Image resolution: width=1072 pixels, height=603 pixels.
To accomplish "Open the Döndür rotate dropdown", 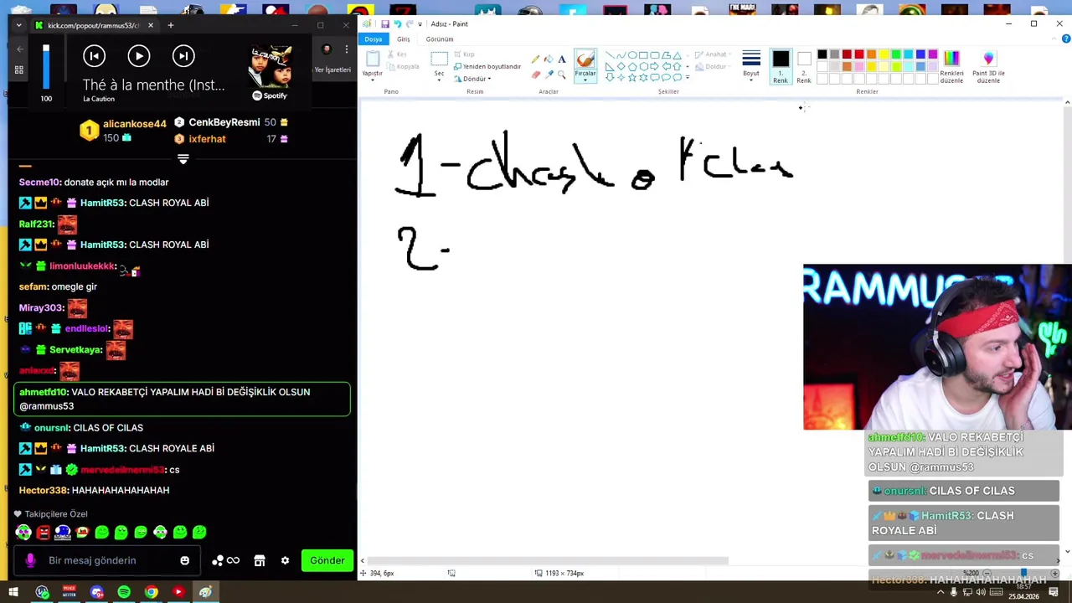I will tap(473, 79).
